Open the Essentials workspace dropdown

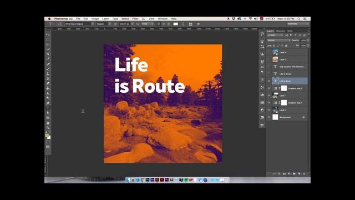click(298, 24)
